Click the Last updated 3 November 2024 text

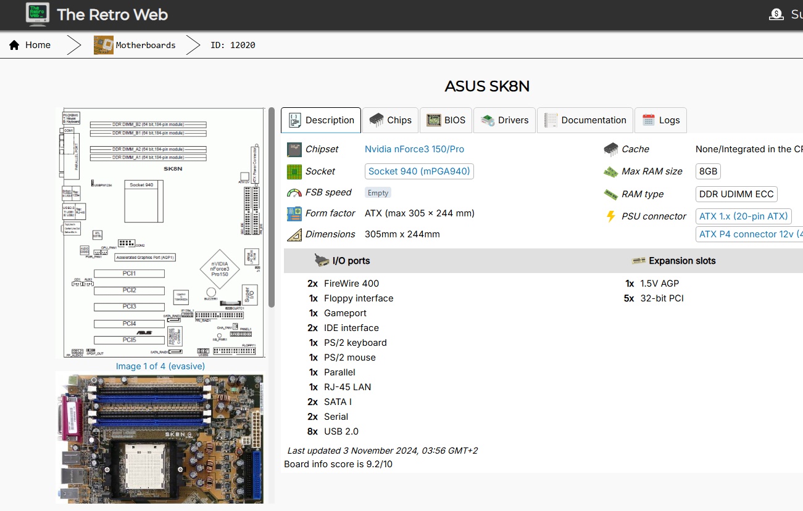382,451
